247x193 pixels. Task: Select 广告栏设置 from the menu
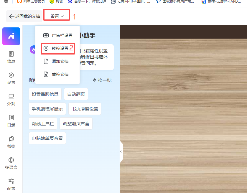pos(58,35)
